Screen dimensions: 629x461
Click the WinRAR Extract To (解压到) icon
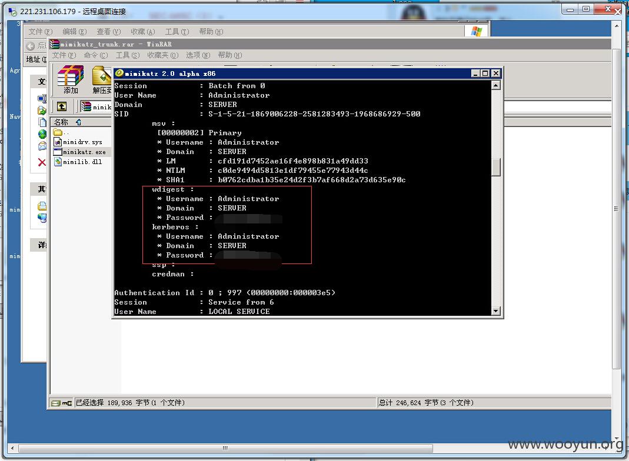[101, 80]
